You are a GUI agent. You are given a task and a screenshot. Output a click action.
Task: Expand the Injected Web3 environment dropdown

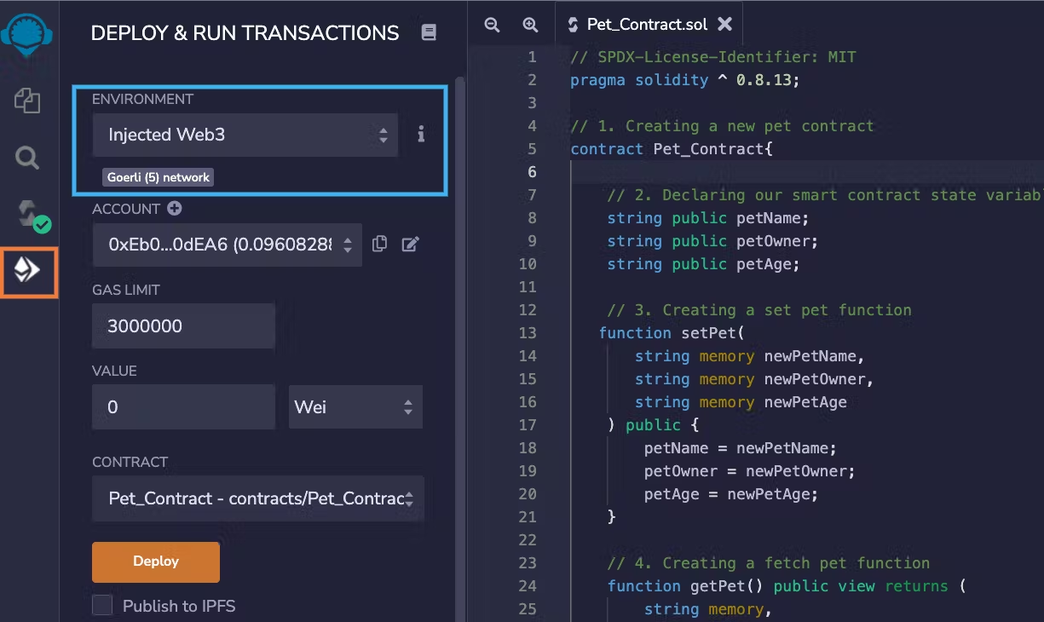pyautogui.click(x=245, y=135)
